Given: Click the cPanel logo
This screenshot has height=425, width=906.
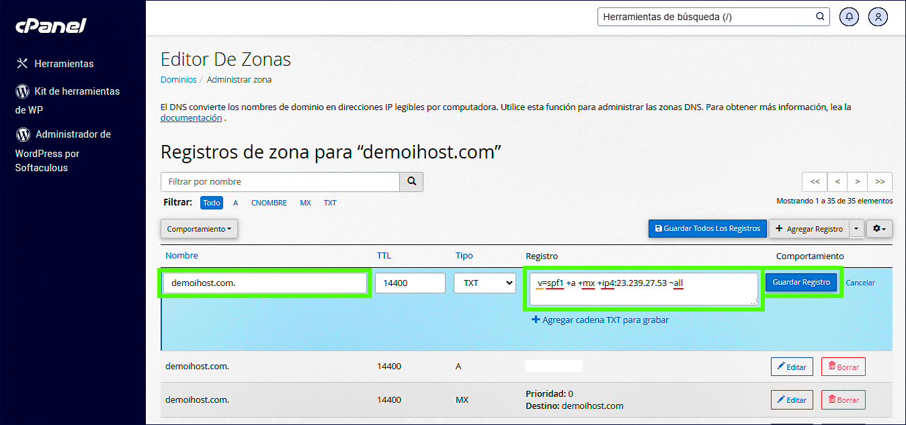Looking at the screenshot, I should click(x=51, y=26).
